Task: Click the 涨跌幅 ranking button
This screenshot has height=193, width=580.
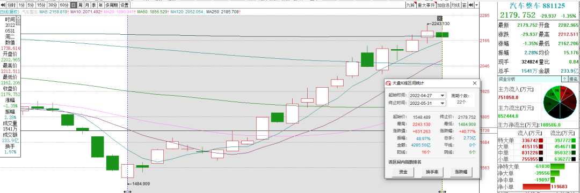Action: click(461, 172)
